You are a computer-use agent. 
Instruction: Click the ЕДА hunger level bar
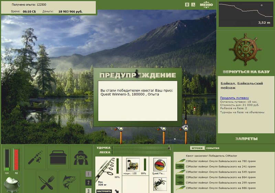[7, 160]
